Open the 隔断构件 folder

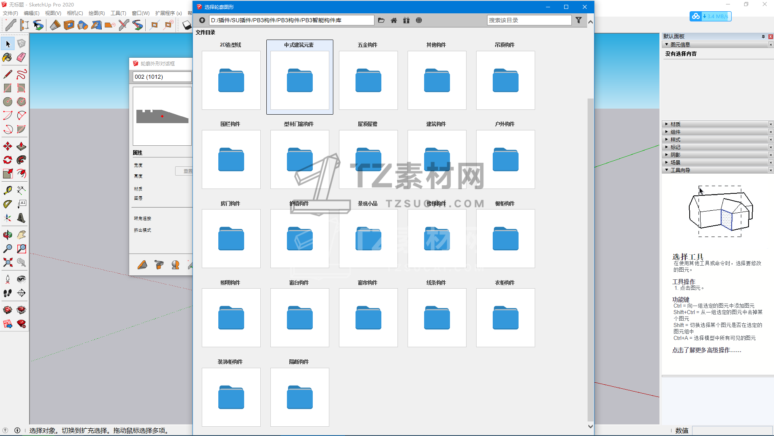[300, 397]
